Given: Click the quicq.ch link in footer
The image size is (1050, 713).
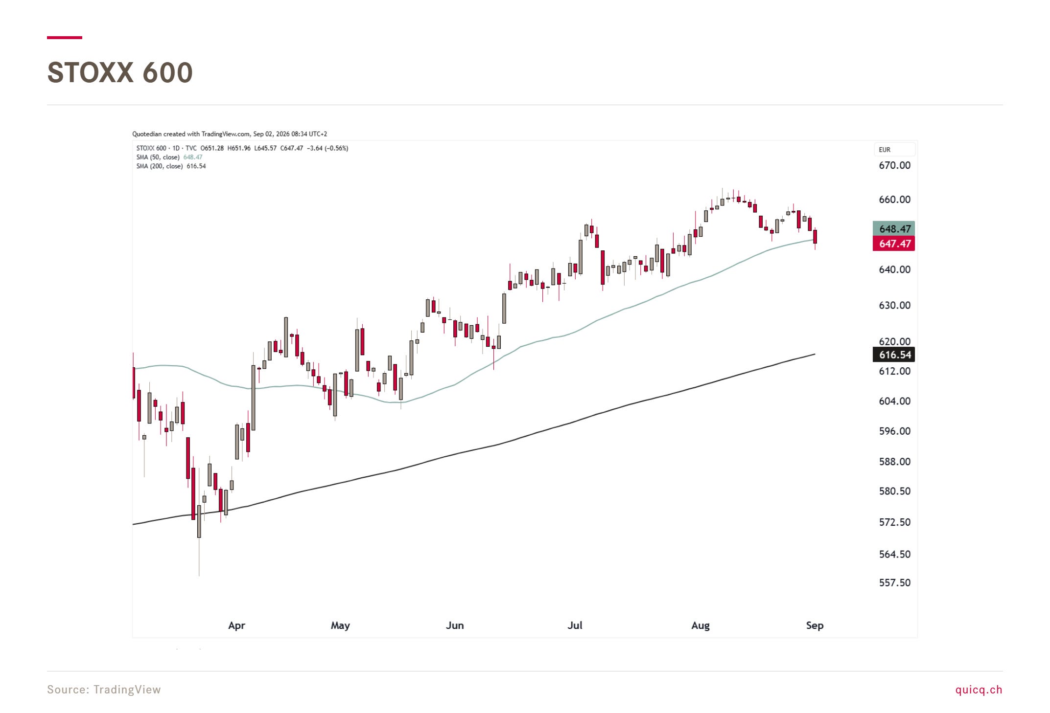Looking at the screenshot, I should coord(979,690).
